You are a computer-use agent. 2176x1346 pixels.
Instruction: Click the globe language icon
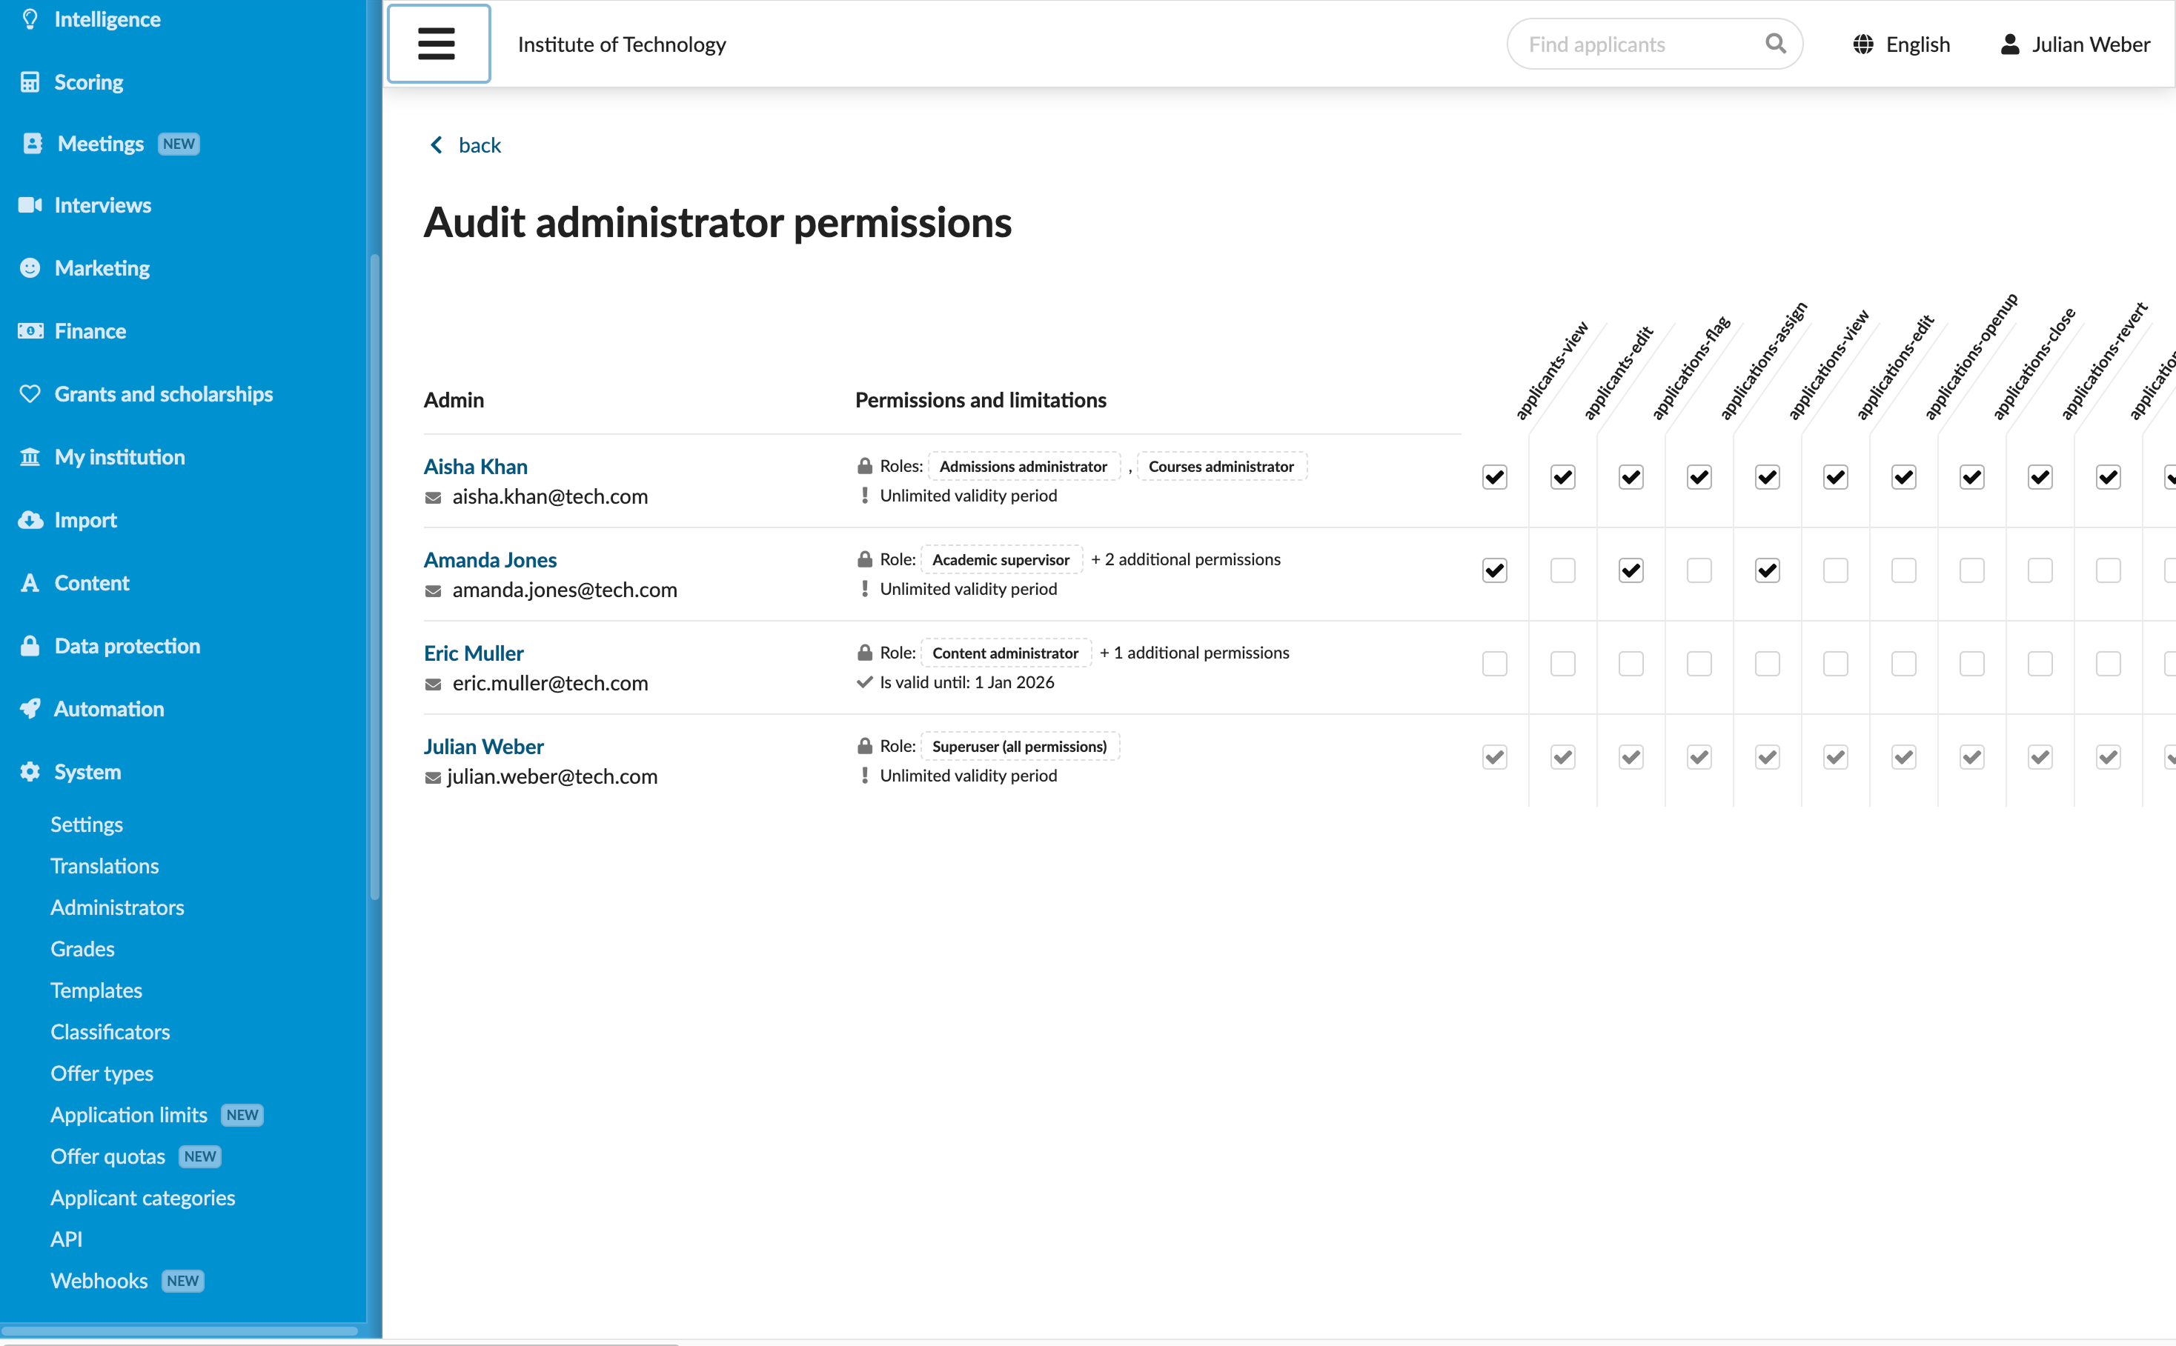(1863, 44)
